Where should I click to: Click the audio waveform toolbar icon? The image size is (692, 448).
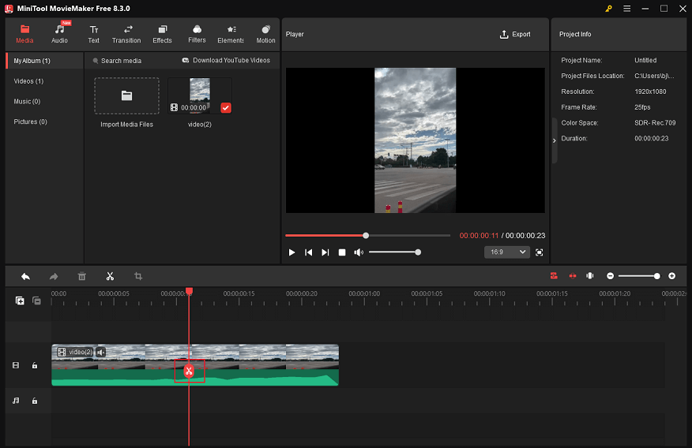[590, 276]
